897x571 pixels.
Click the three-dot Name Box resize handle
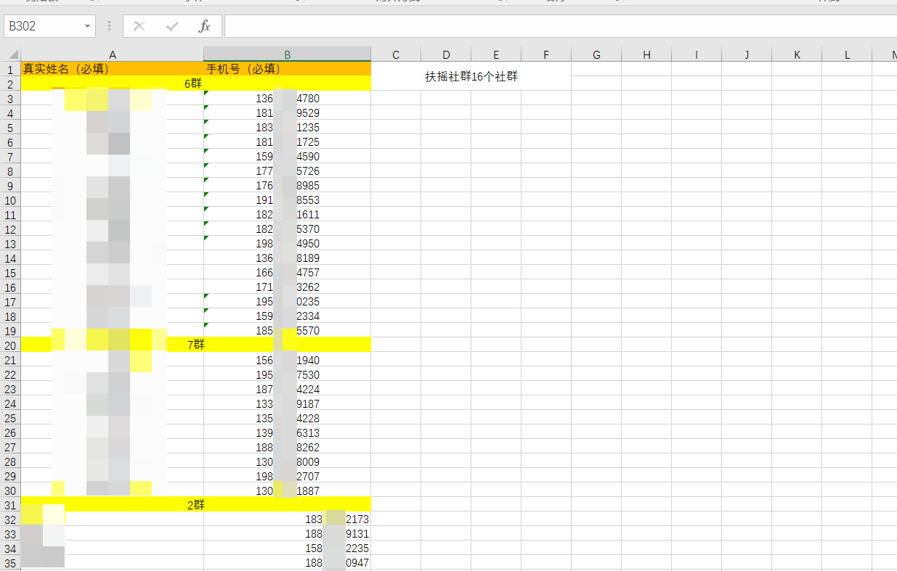click(x=110, y=26)
